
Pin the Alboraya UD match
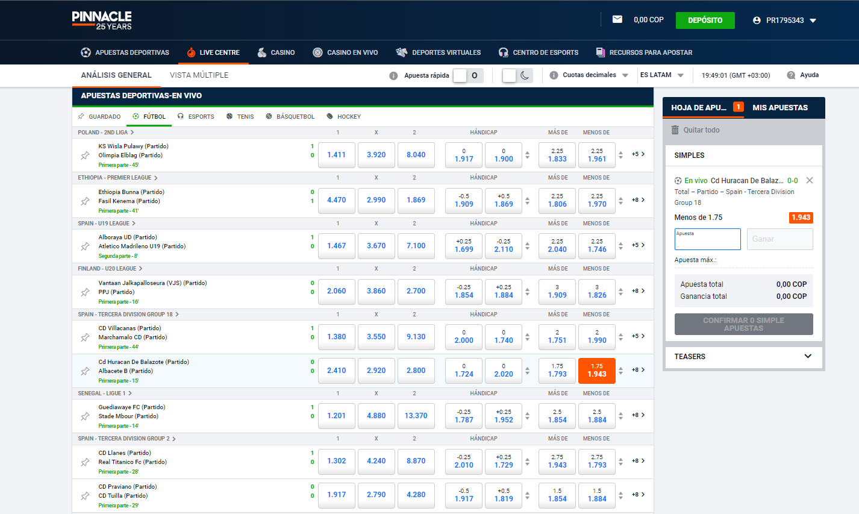[85, 246]
